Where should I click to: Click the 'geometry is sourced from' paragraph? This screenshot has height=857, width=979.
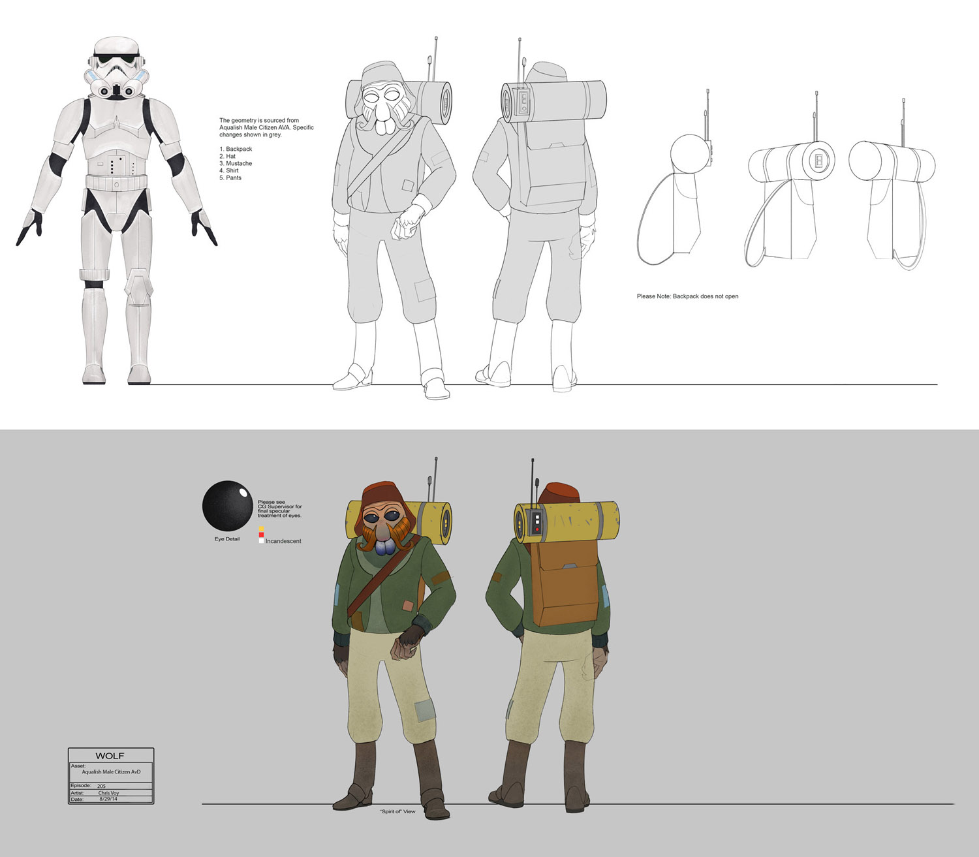266,127
